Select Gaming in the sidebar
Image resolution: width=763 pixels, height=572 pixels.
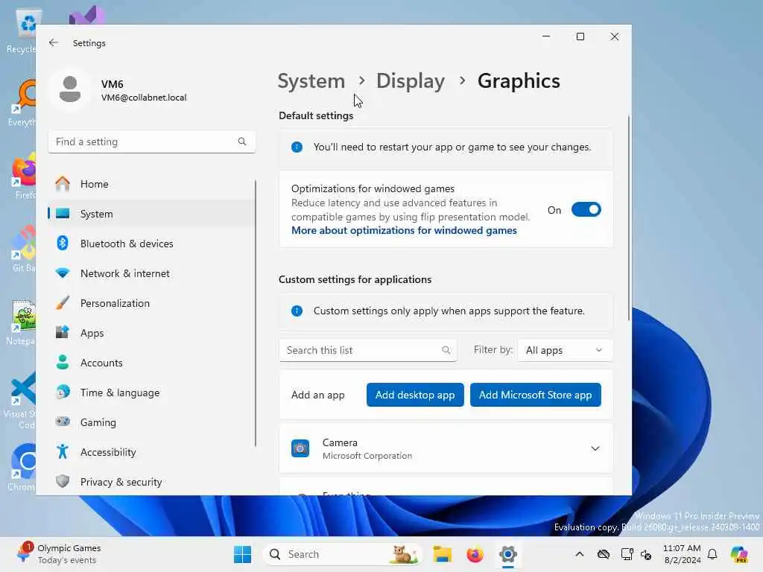point(151,422)
